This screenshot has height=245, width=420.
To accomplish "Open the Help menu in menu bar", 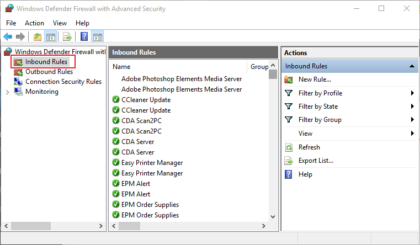I will (82, 23).
